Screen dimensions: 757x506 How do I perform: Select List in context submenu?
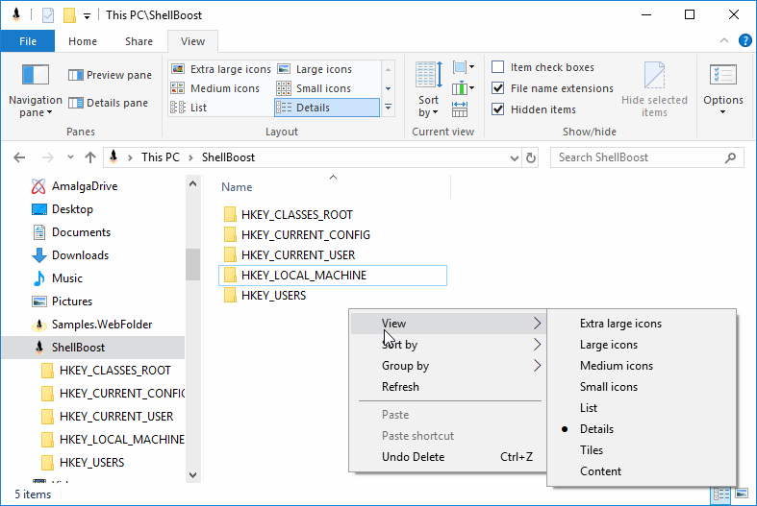tap(642, 408)
